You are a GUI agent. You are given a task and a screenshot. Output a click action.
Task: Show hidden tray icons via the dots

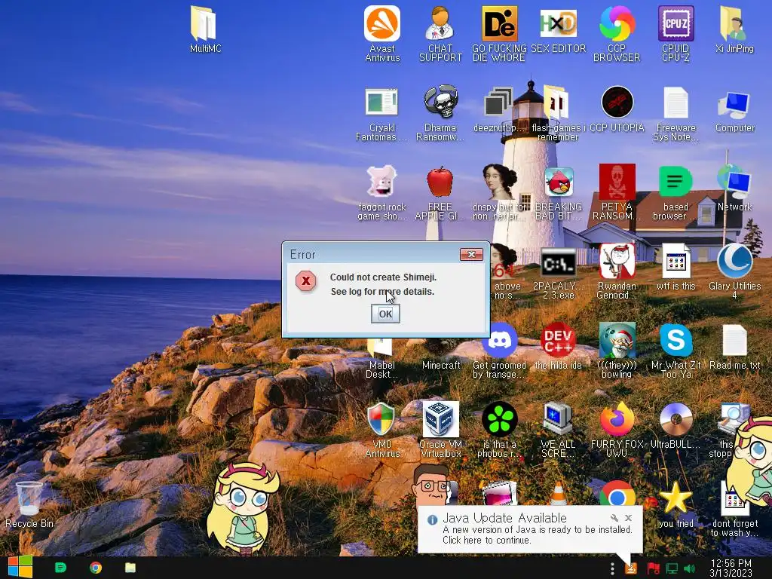tap(612, 568)
